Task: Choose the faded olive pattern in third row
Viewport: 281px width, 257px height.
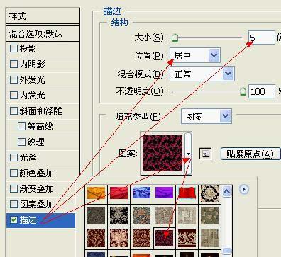Action: tap(209, 238)
